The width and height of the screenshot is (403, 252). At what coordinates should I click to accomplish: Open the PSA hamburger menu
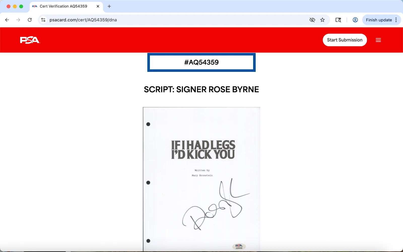point(378,40)
